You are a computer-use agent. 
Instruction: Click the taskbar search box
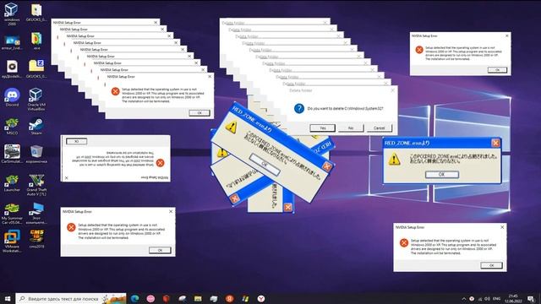(71, 298)
